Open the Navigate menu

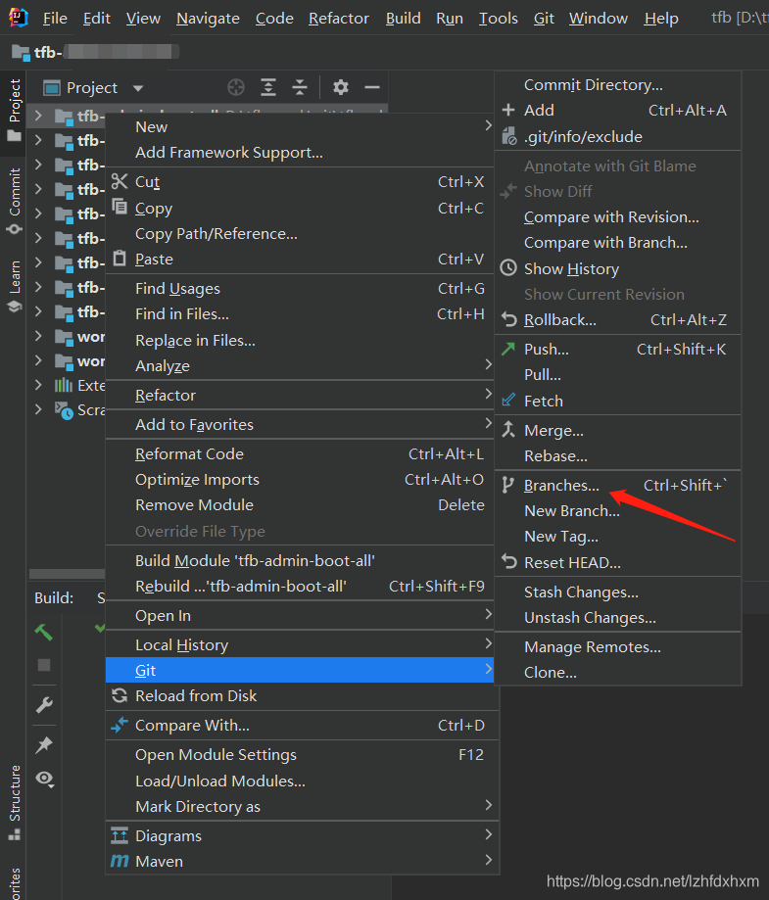[208, 19]
